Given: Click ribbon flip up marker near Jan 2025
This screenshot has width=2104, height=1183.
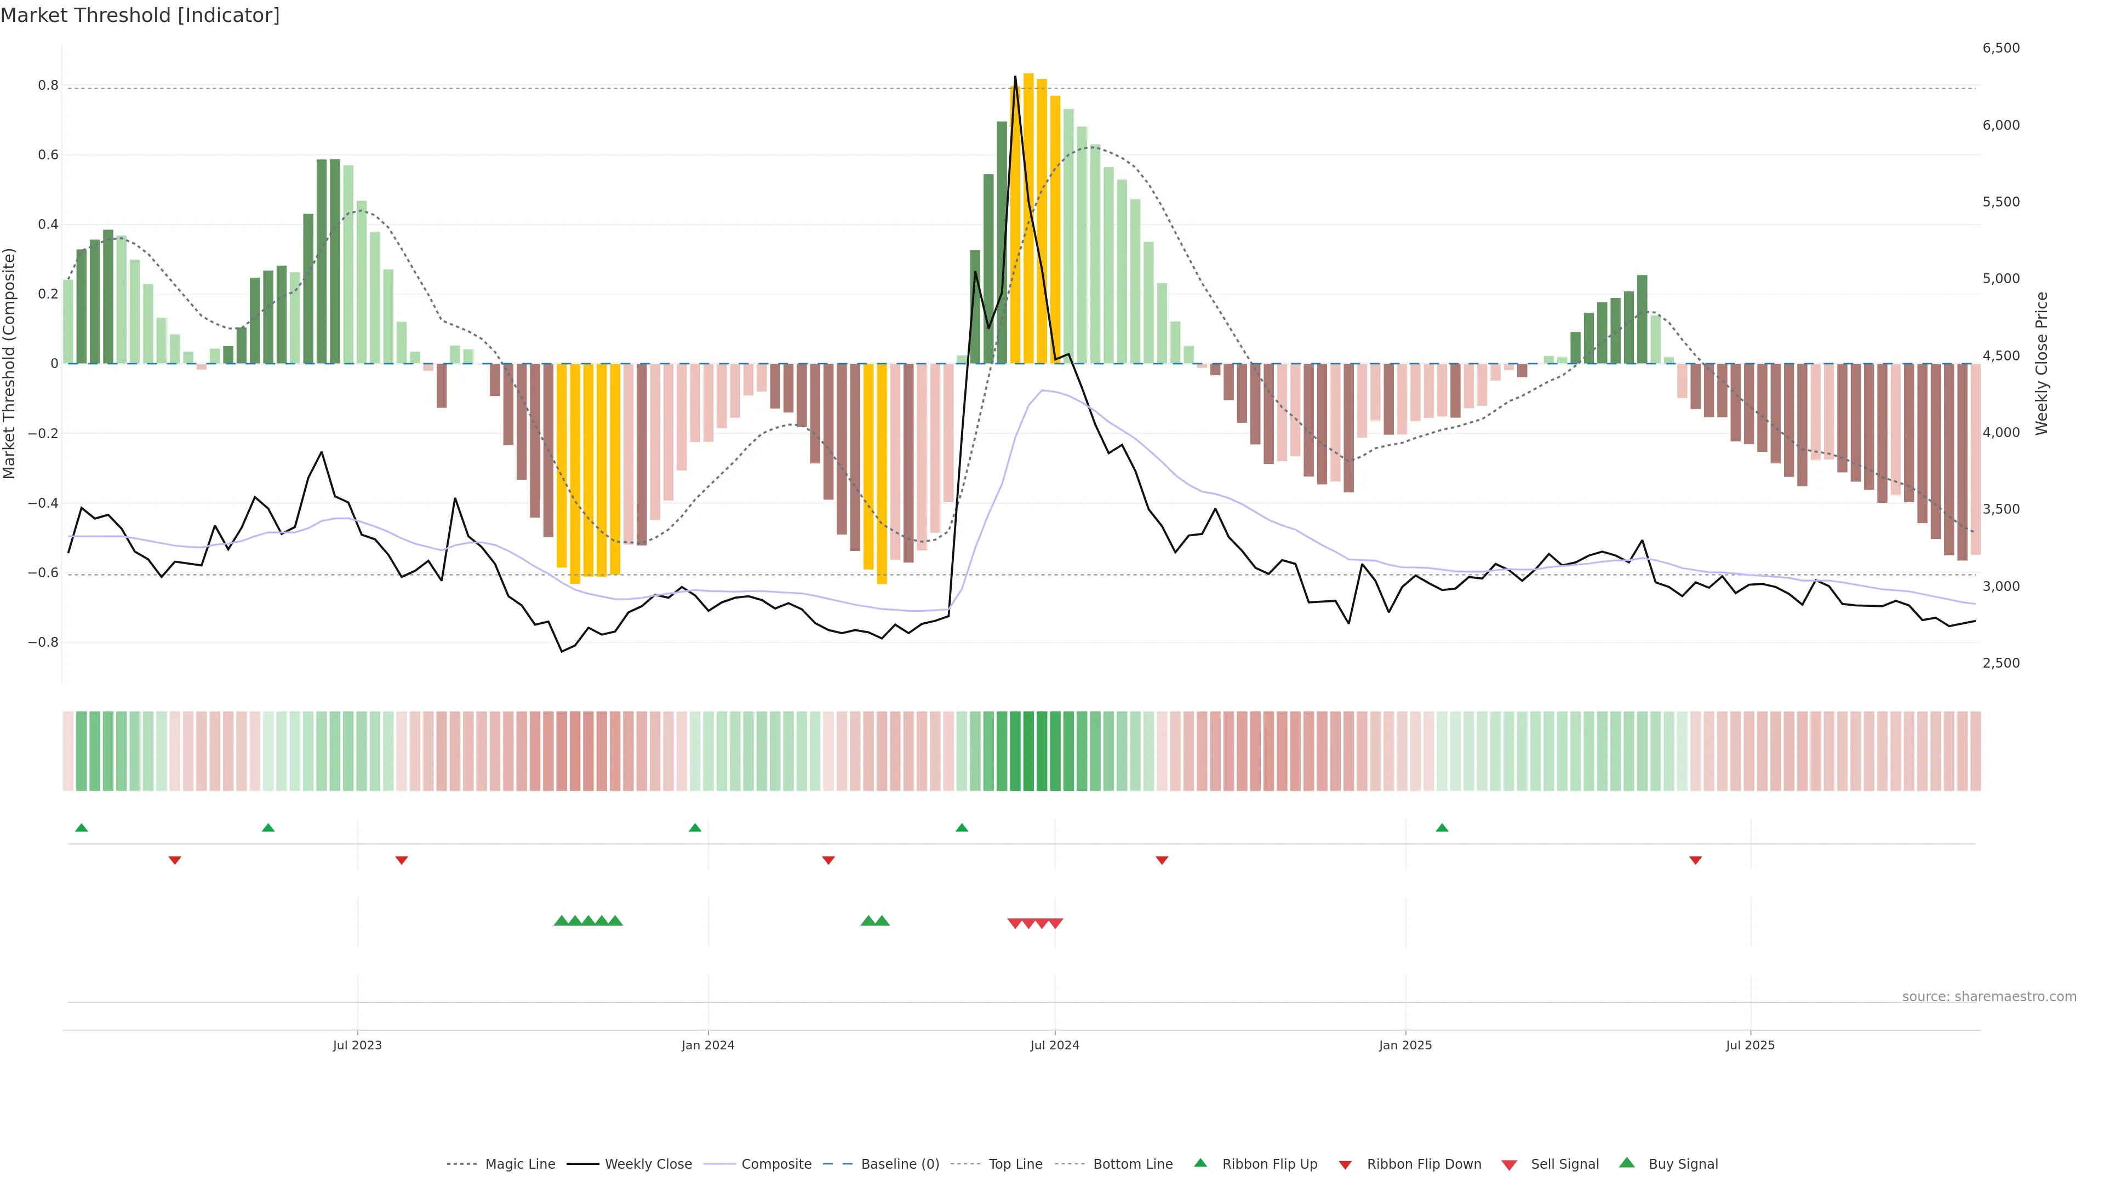Looking at the screenshot, I should click(x=1442, y=828).
